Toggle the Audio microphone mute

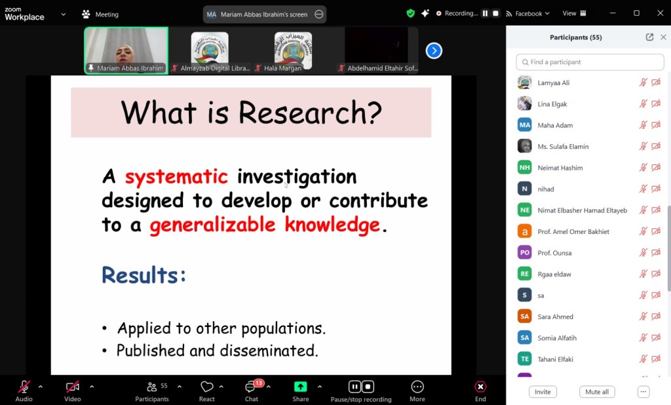(24, 387)
